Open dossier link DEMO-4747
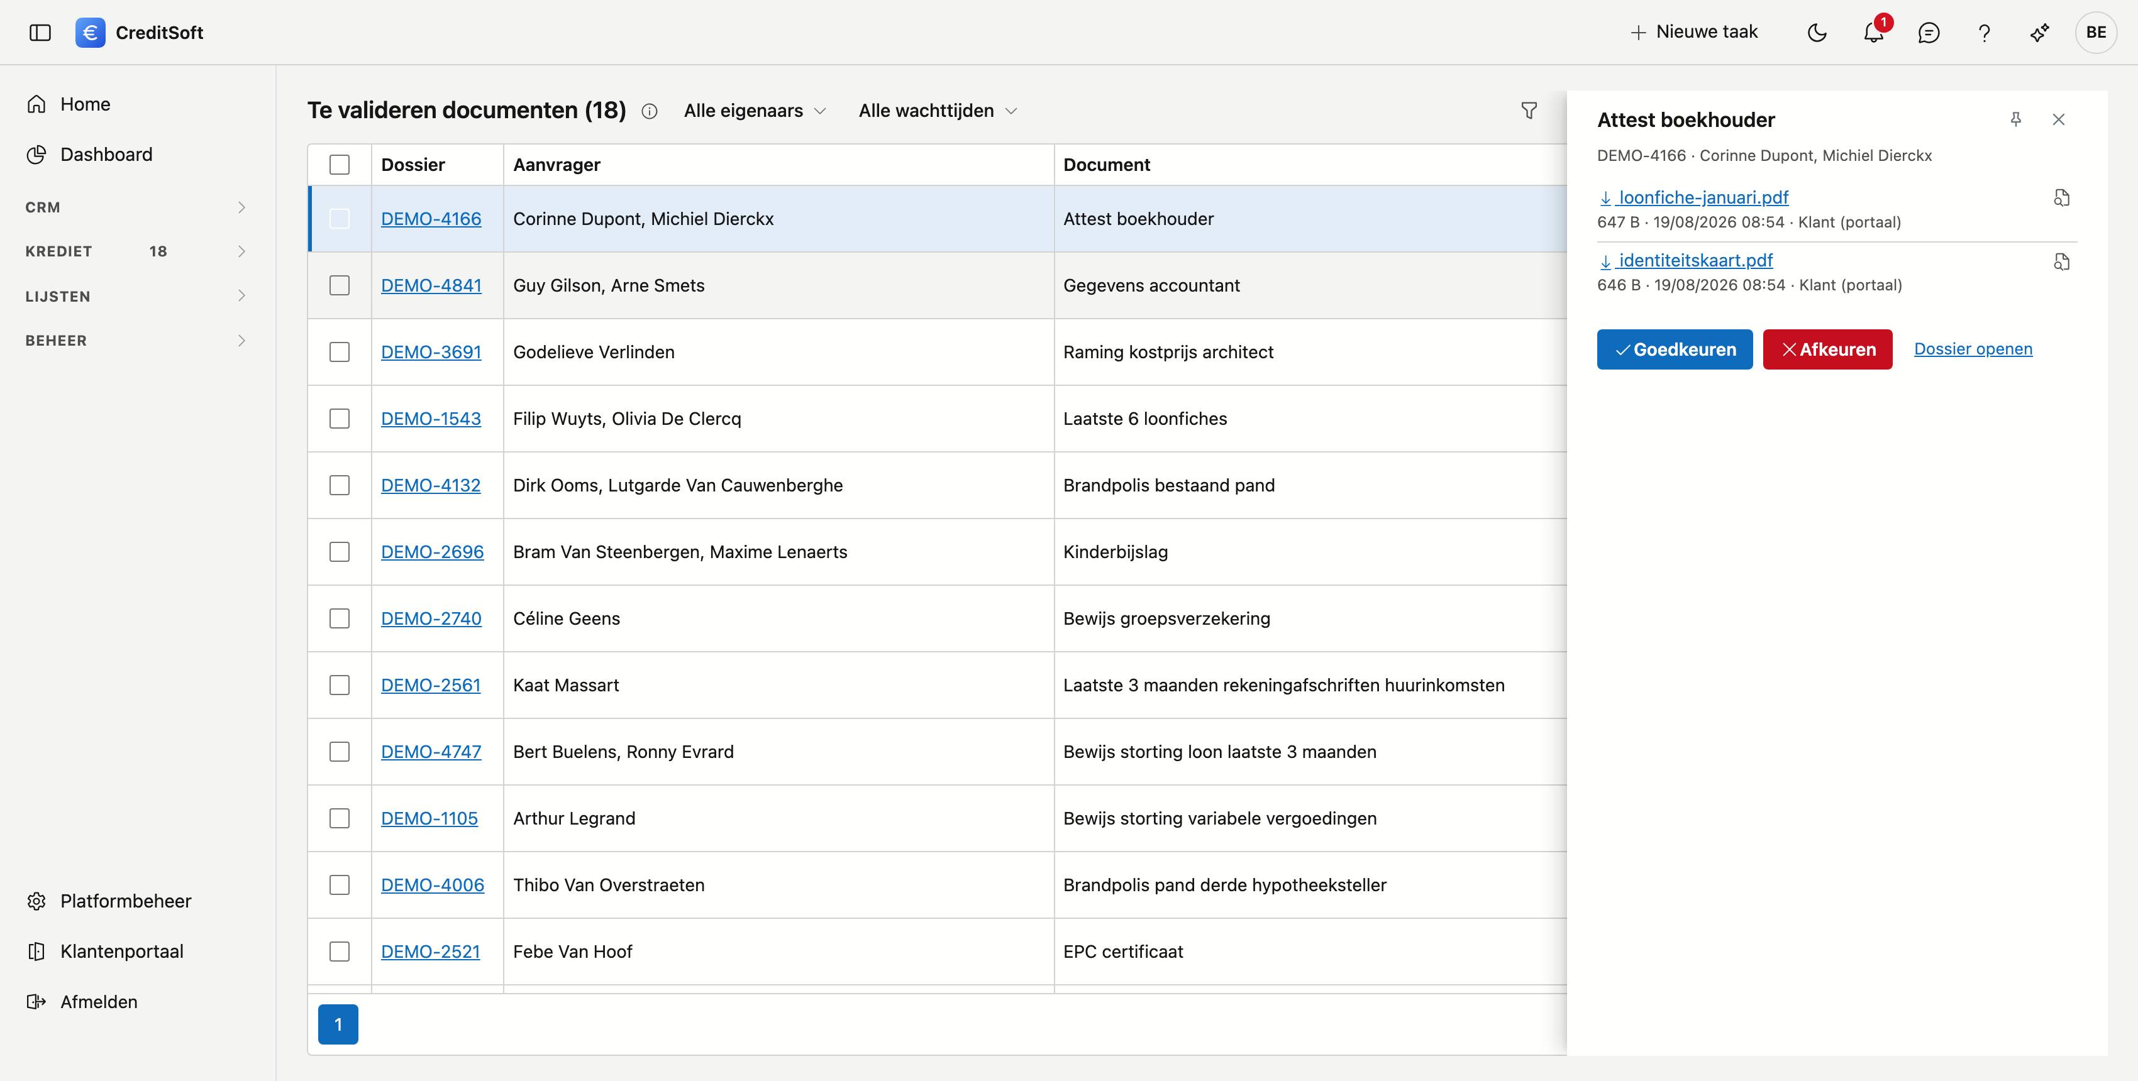Screen dimensions: 2138x1081 [431, 752]
